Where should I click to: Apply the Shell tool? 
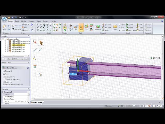point(139,25)
